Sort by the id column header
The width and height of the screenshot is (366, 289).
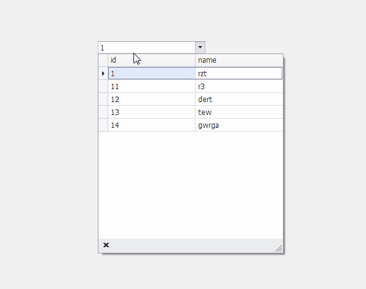[151, 60]
